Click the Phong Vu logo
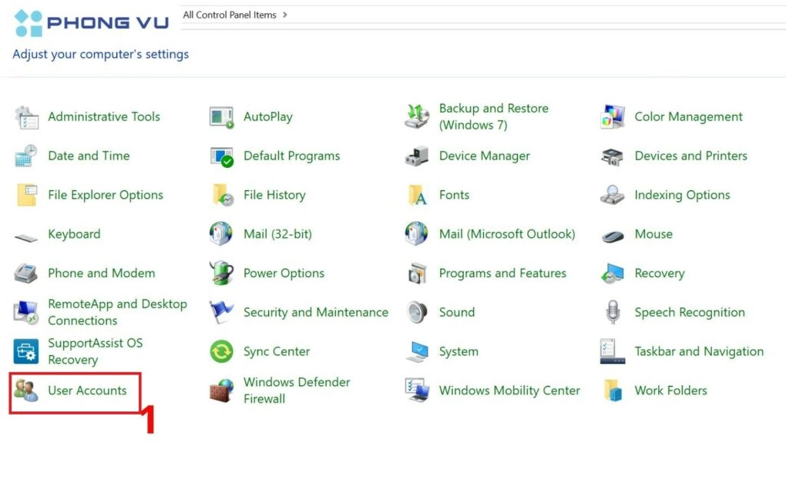Screen dimensions: 786x490 click(90, 22)
